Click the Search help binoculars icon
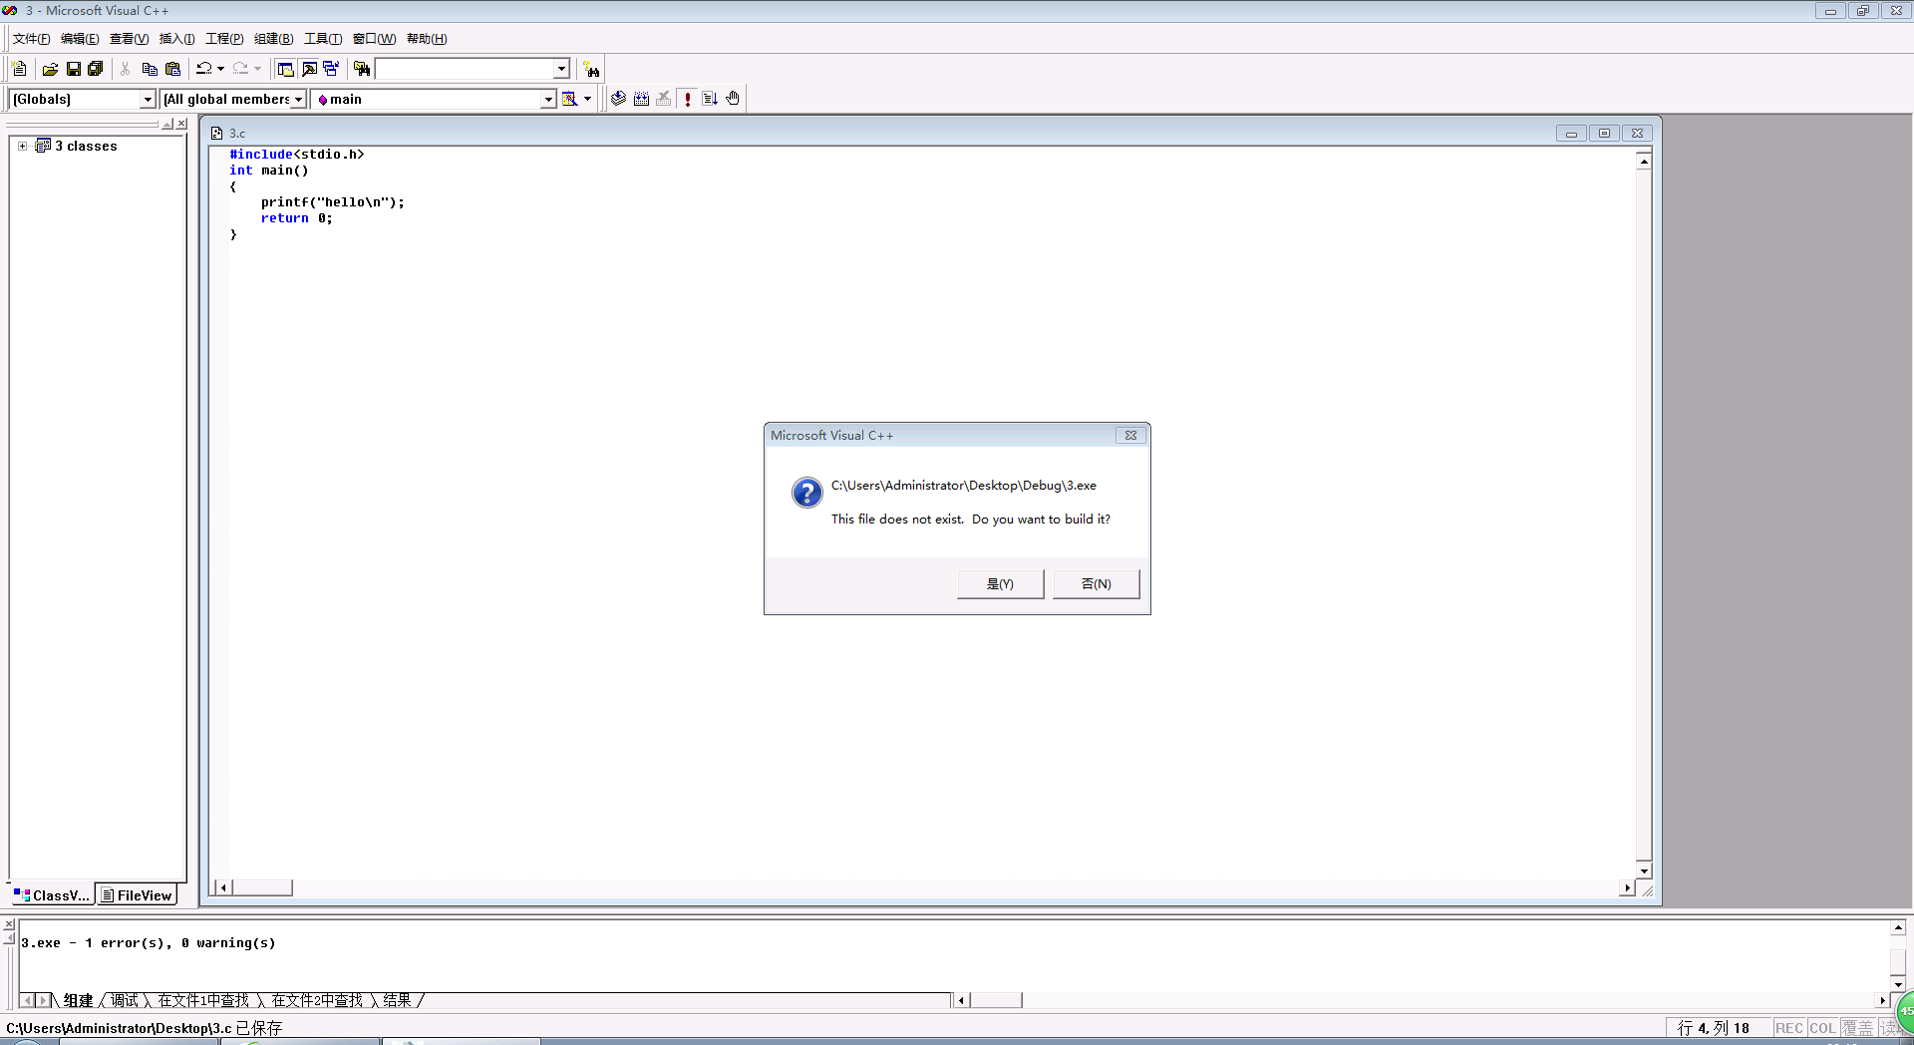The height and width of the screenshot is (1045, 1914). tap(592, 69)
